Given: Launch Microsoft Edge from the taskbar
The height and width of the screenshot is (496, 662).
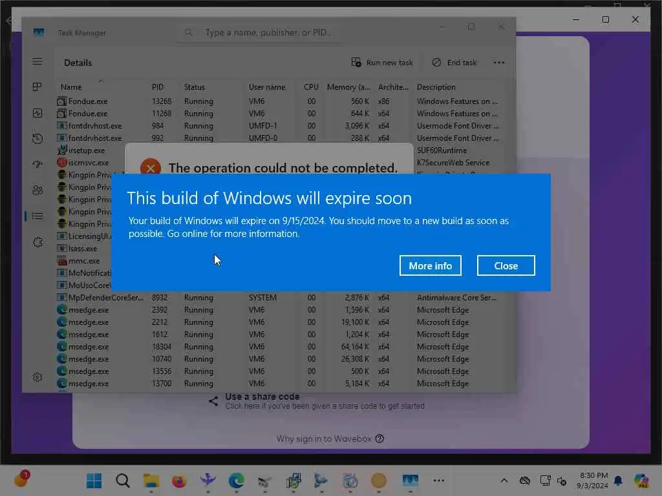Looking at the screenshot, I should pyautogui.click(x=237, y=480).
